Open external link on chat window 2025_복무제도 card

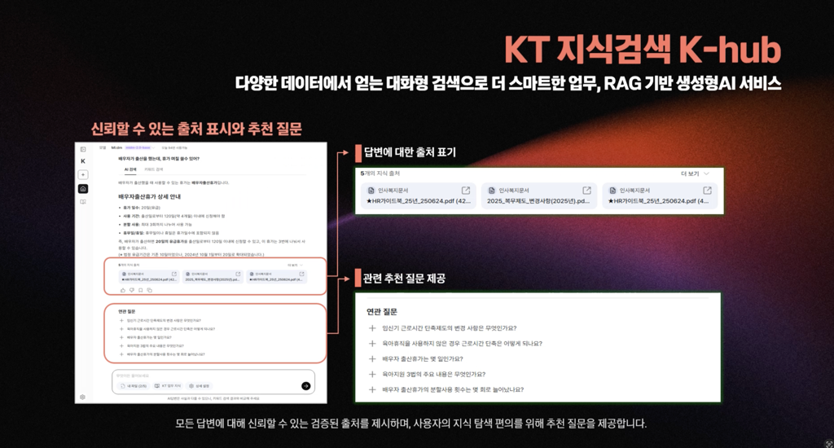[238, 274]
